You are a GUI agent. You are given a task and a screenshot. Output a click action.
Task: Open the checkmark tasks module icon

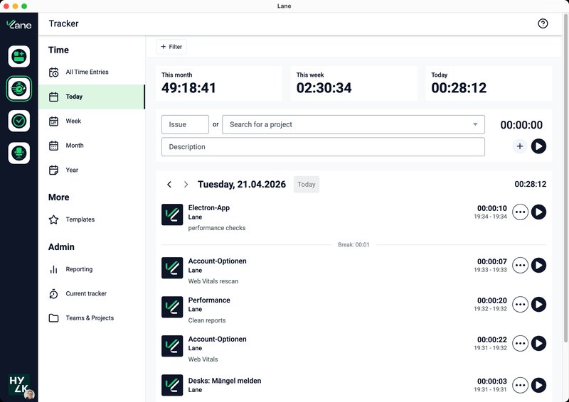[x=19, y=121]
